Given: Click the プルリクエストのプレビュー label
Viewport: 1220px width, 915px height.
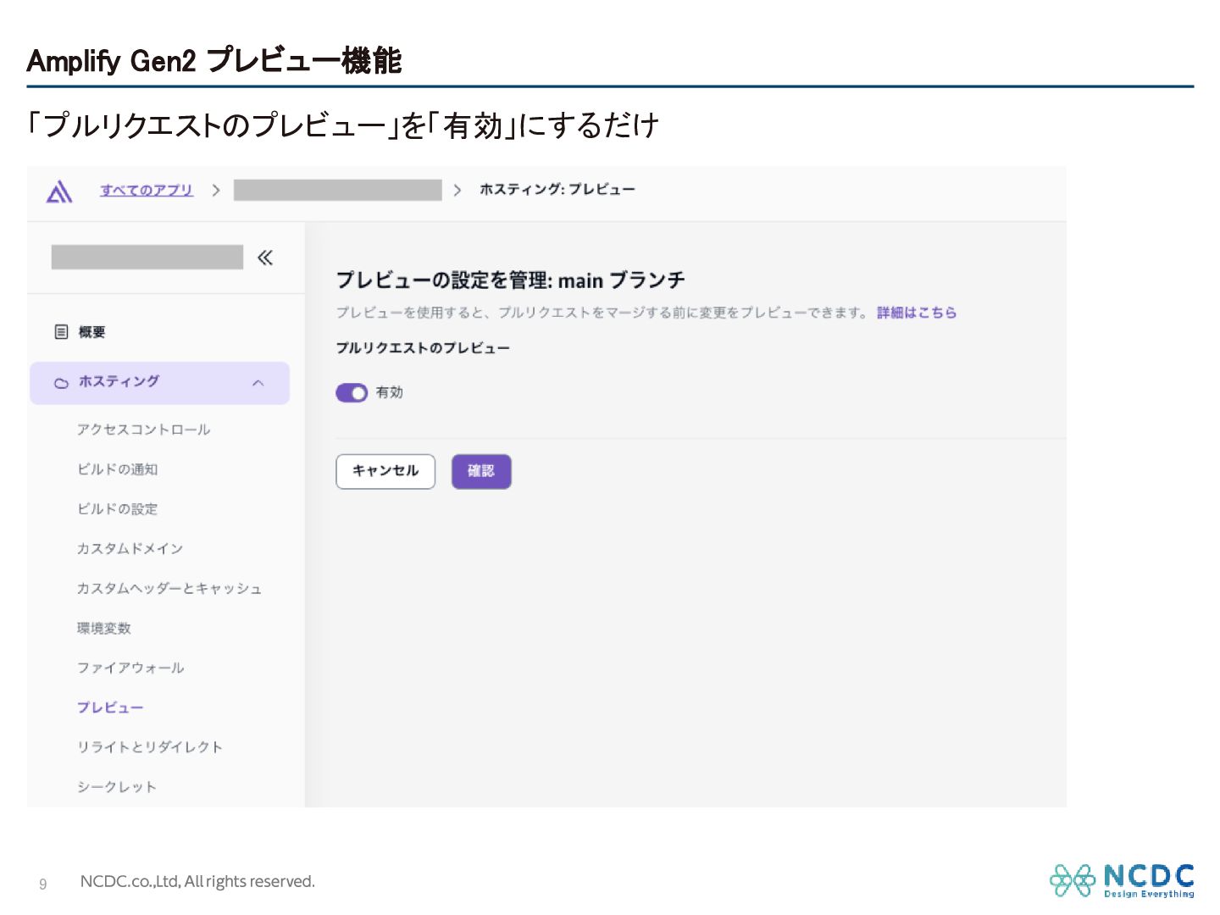Looking at the screenshot, I should click(x=423, y=348).
